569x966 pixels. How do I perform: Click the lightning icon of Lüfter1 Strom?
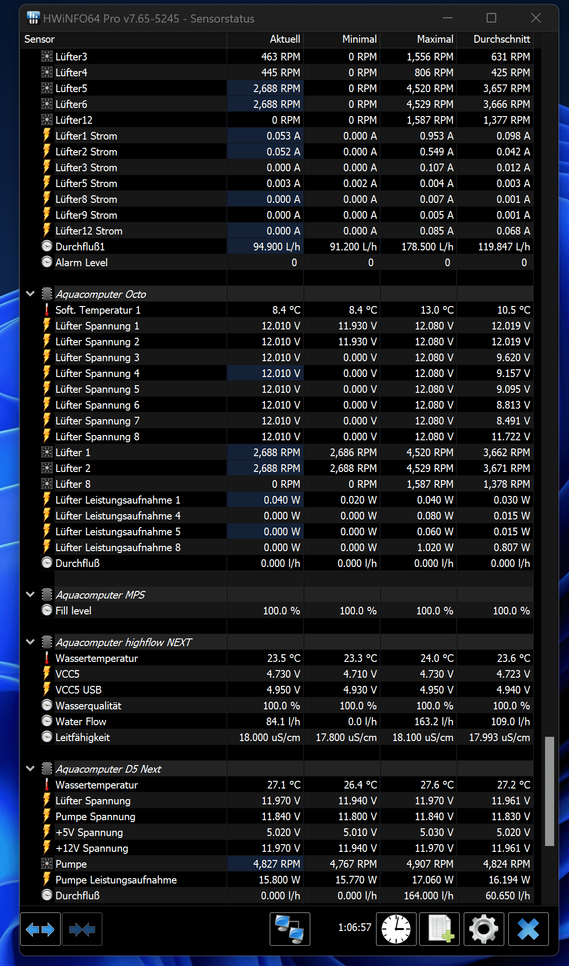coord(47,136)
